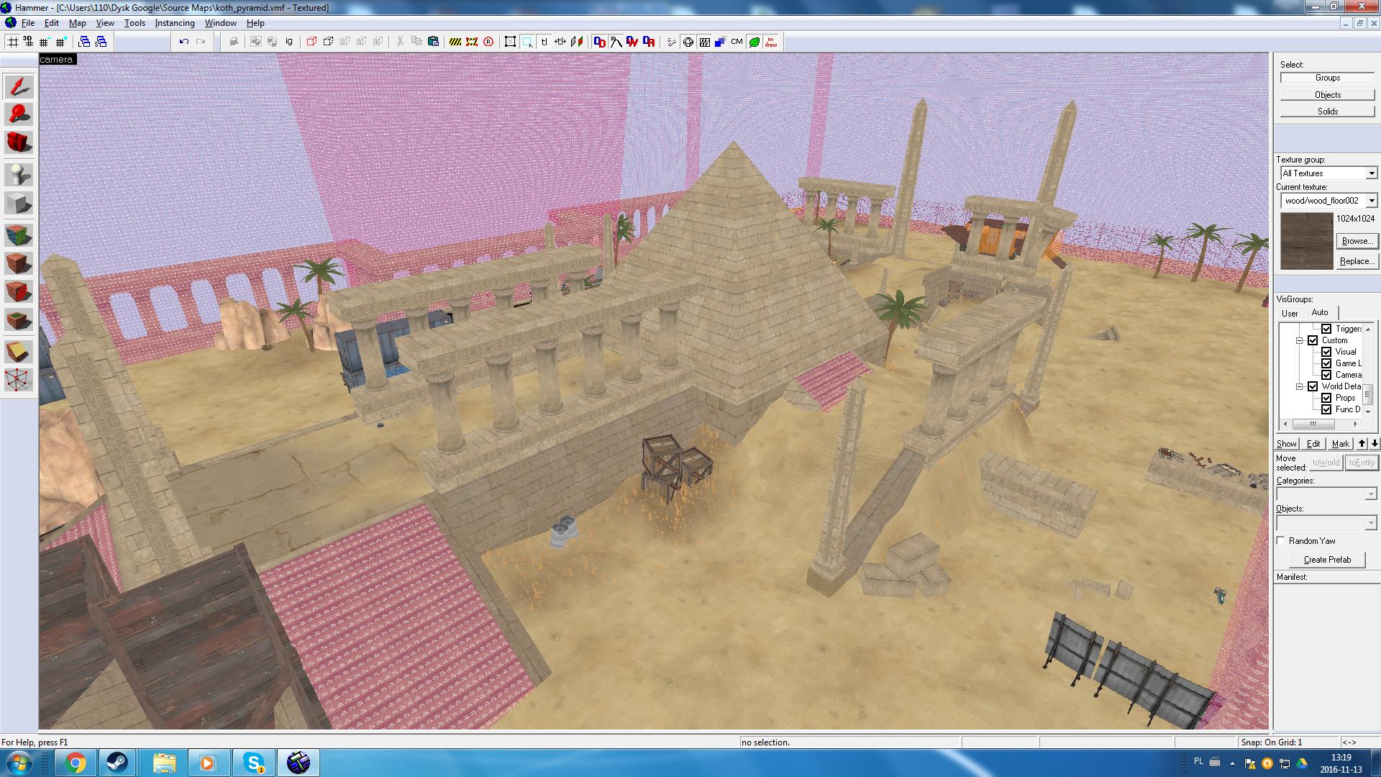Screen dimensions: 1381x777
Task: Click the larger grid icon
Action: (x=61, y=42)
